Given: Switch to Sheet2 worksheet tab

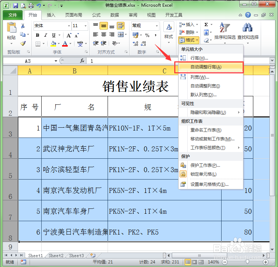Looking at the screenshot, I should tap(56, 255).
